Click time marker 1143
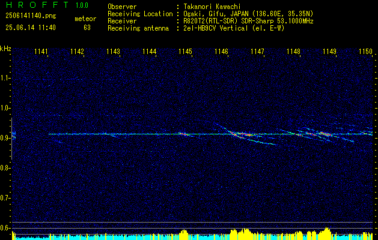Viewport: 378px width, 240px height. 113,52
